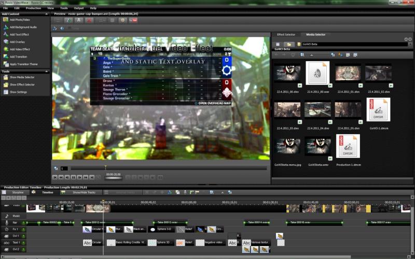
Task: Toggle the Text 1 track enable button
Action: 23,242
